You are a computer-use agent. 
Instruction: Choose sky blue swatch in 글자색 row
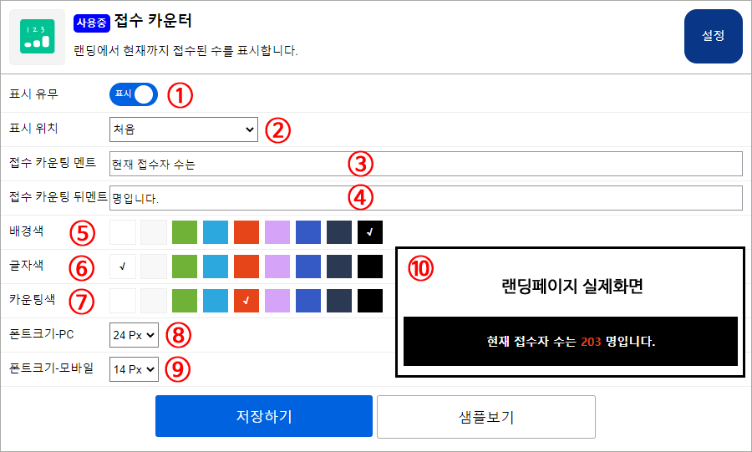pyautogui.click(x=216, y=267)
